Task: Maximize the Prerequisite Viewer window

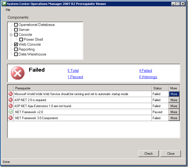Action: point(178,4)
